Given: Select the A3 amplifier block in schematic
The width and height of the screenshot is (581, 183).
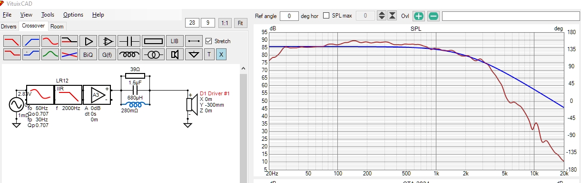Looking at the screenshot, I should pos(97,95).
